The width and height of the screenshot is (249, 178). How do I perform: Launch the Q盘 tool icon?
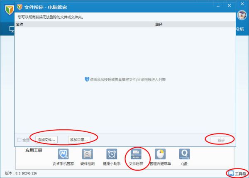coord(184,154)
